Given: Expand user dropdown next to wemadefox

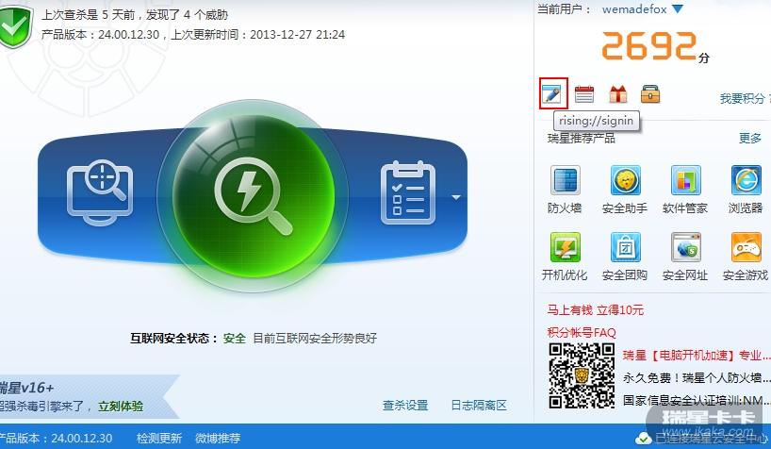Looking at the screenshot, I should (678, 8).
